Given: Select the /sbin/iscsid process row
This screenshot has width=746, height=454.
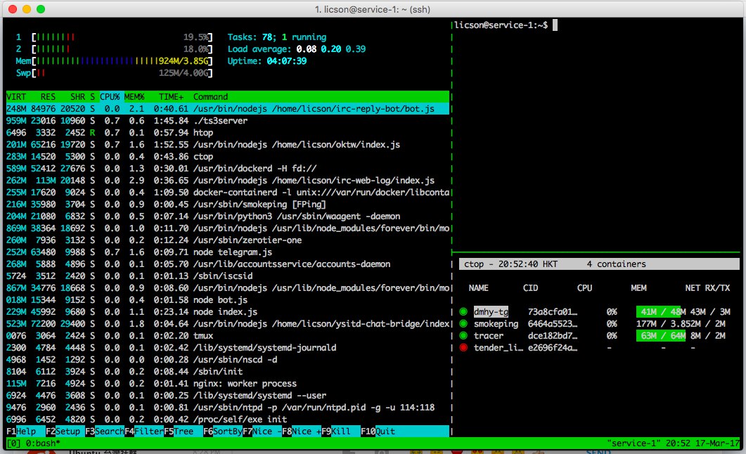Looking at the screenshot, I should point(227,275).
